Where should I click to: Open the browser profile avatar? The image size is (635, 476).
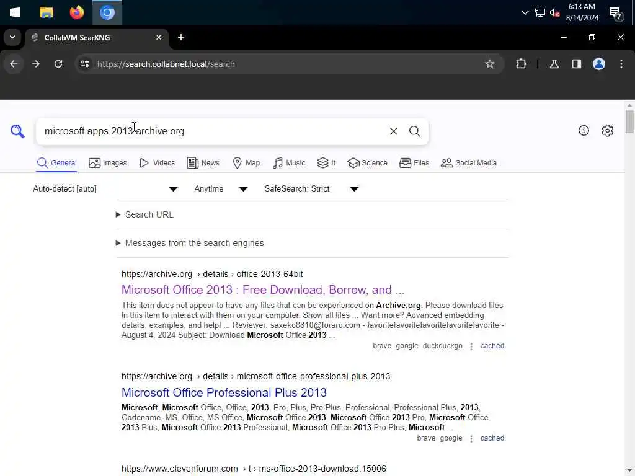tap(599, 64)
